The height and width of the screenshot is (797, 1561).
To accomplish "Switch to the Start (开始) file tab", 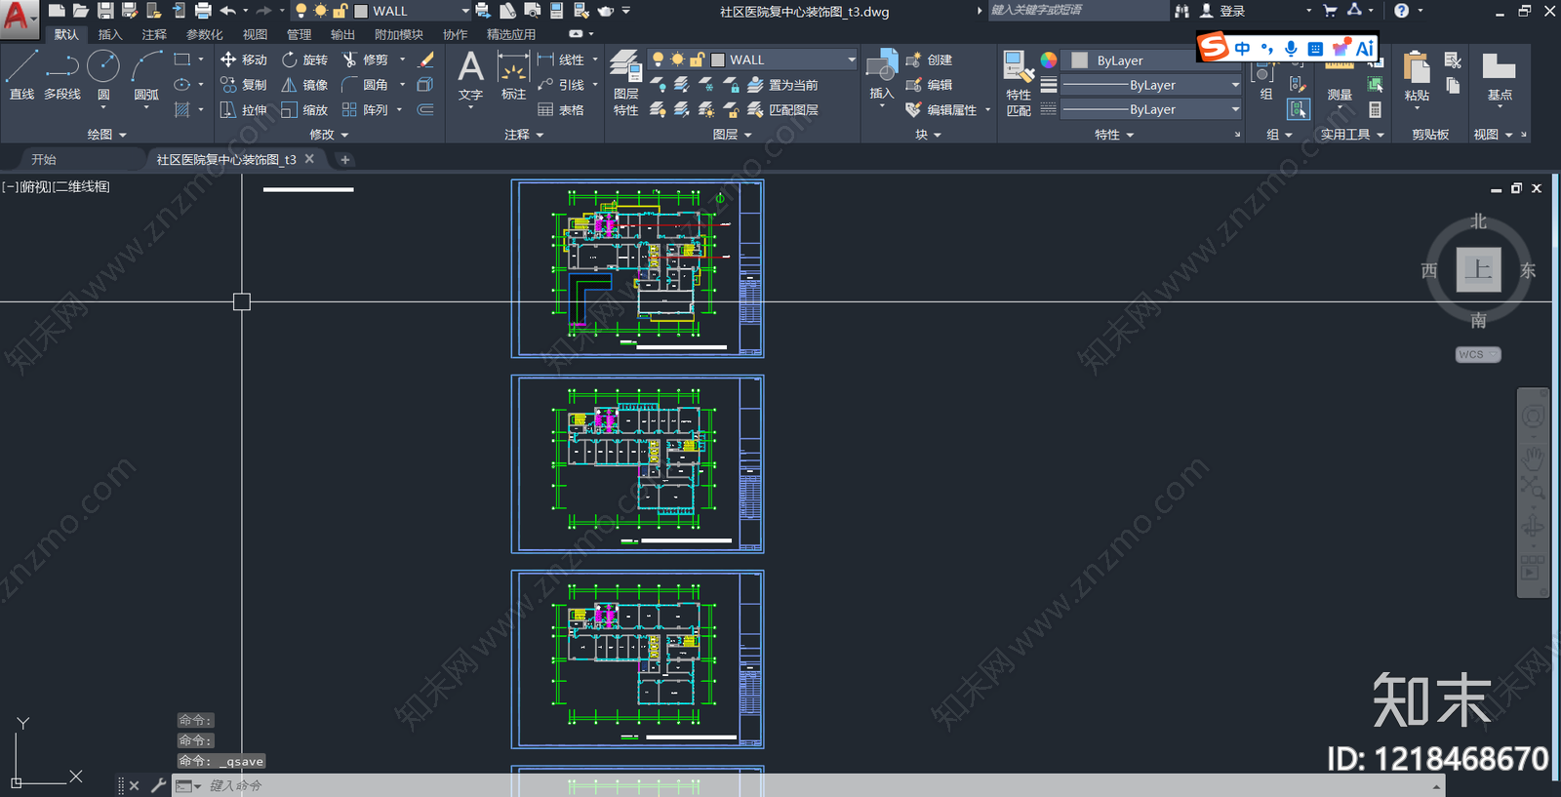I will point(44,159).
